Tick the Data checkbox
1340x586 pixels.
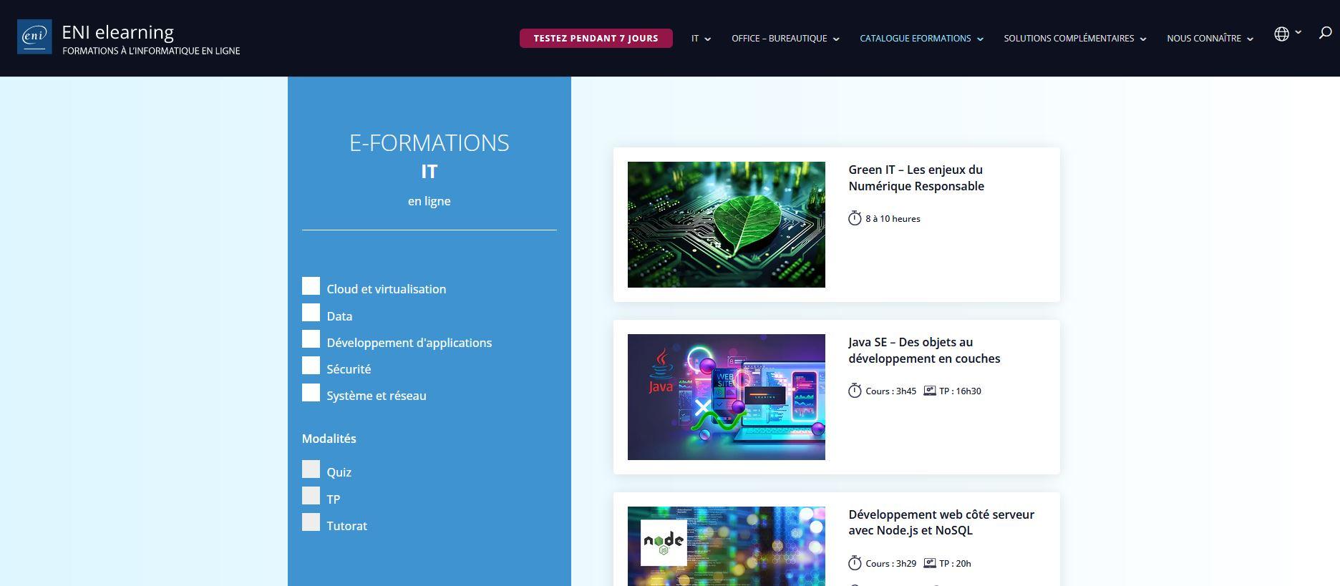(311, 313)
